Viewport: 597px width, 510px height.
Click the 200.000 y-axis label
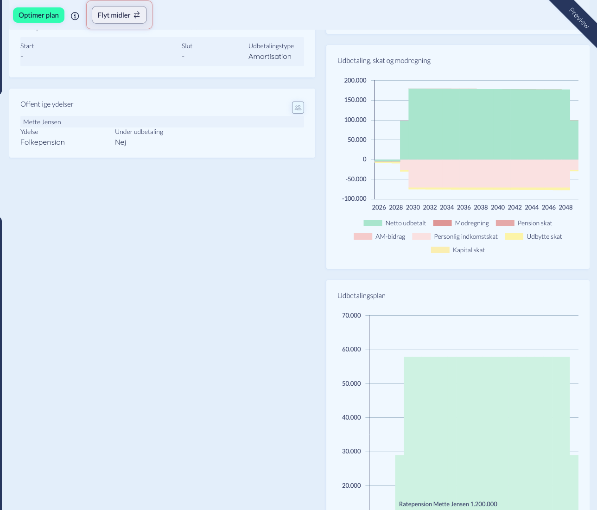coord(355,80)
